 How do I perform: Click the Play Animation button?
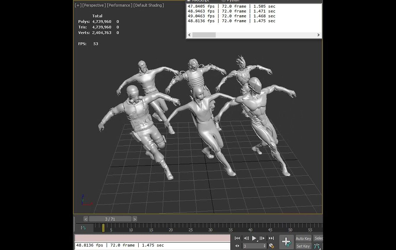pos(254,238)
